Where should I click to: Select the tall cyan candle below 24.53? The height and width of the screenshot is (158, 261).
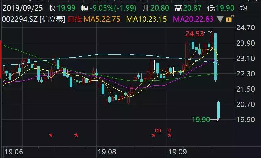tap(215, 57)
